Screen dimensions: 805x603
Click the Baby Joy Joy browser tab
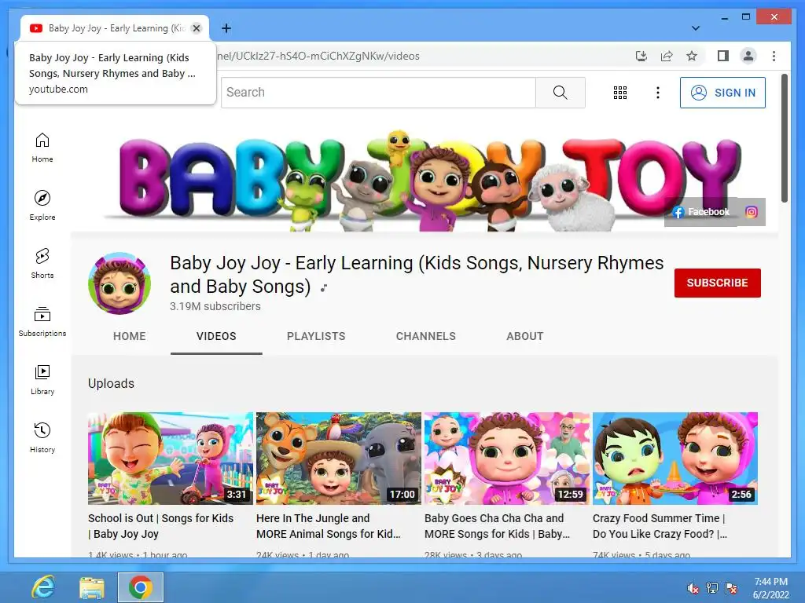(x=115, y=28)
